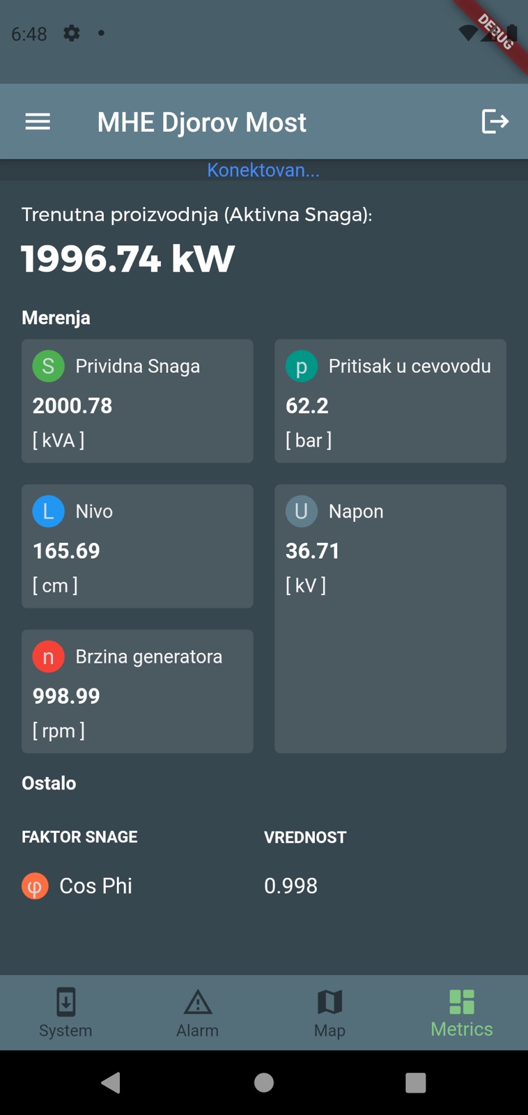Click the VREDNOST column header
Viewport: 528px width, 1115px height.
[x=305, y=837]
